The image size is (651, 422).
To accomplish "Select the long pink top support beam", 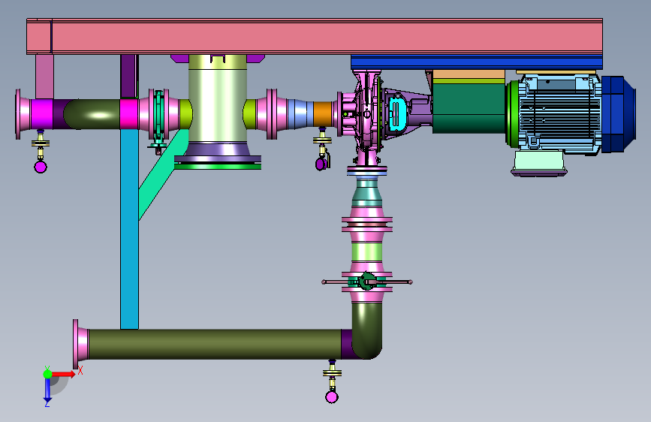I will click(315, 36).
